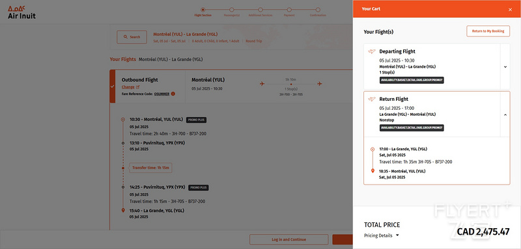
Task: Click the Departing Flight plane icon
Action: pos(372,51)
